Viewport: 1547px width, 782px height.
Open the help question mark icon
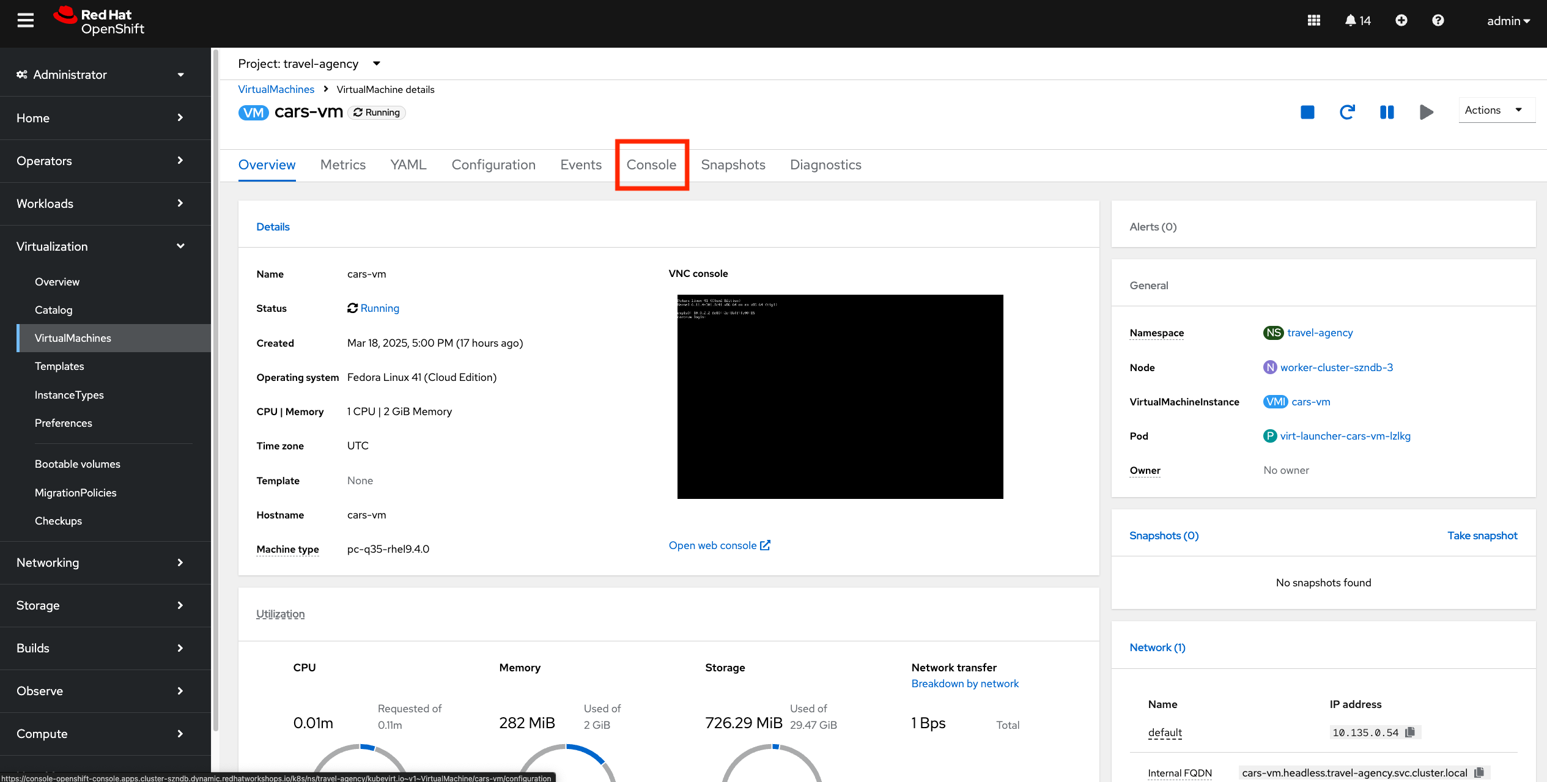[1438, 21]
